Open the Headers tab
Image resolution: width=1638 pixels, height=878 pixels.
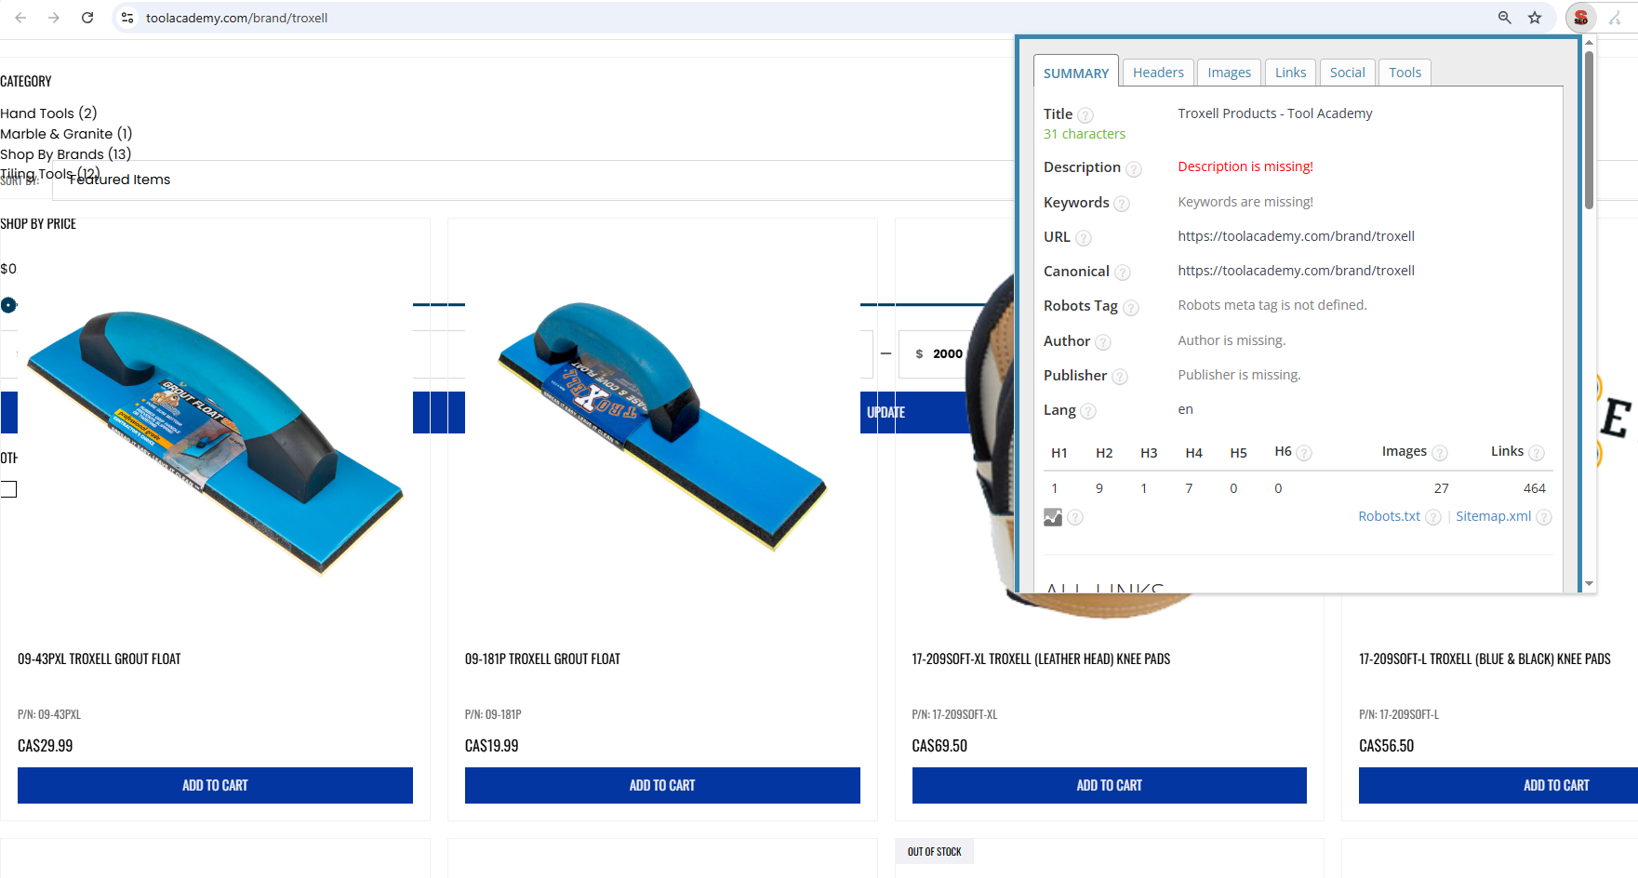[1158, 73]
